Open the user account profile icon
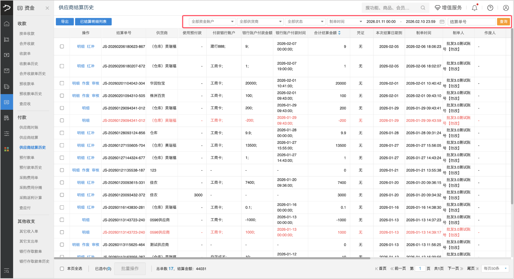This screenshot has height=279, width=514. 506,8
